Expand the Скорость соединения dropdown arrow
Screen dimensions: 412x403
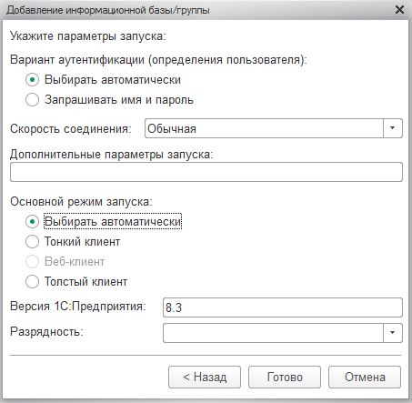pos(393,128)
